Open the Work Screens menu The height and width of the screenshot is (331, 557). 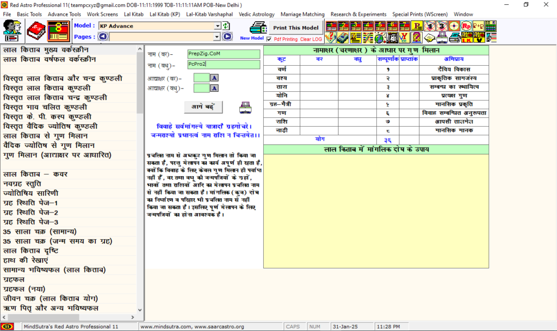pos(102,14)
